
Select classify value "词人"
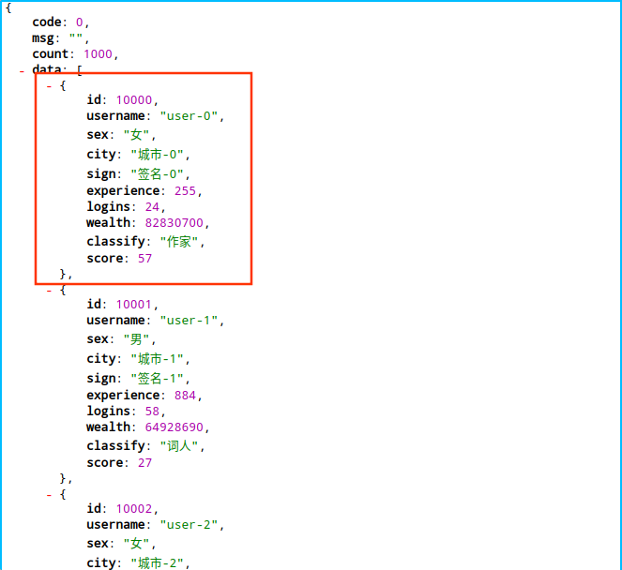click(x=179, y=446)
